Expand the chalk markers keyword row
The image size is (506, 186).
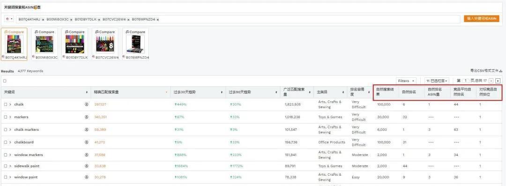point(10,129)
